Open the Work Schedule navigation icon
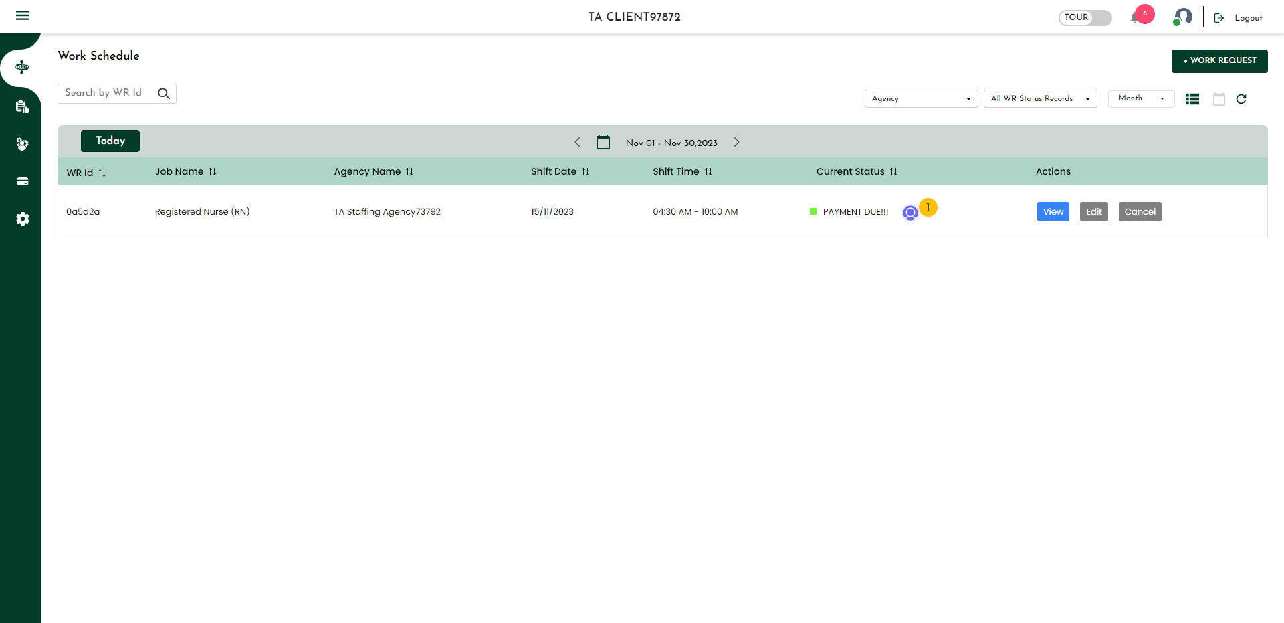The height and width of the screenshot is (623, 1284). click(22, 67)
